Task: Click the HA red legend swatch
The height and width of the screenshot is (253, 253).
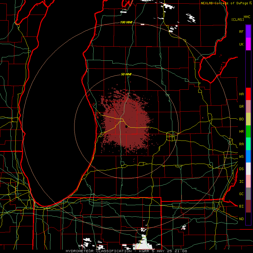Action: coord(248,94)
